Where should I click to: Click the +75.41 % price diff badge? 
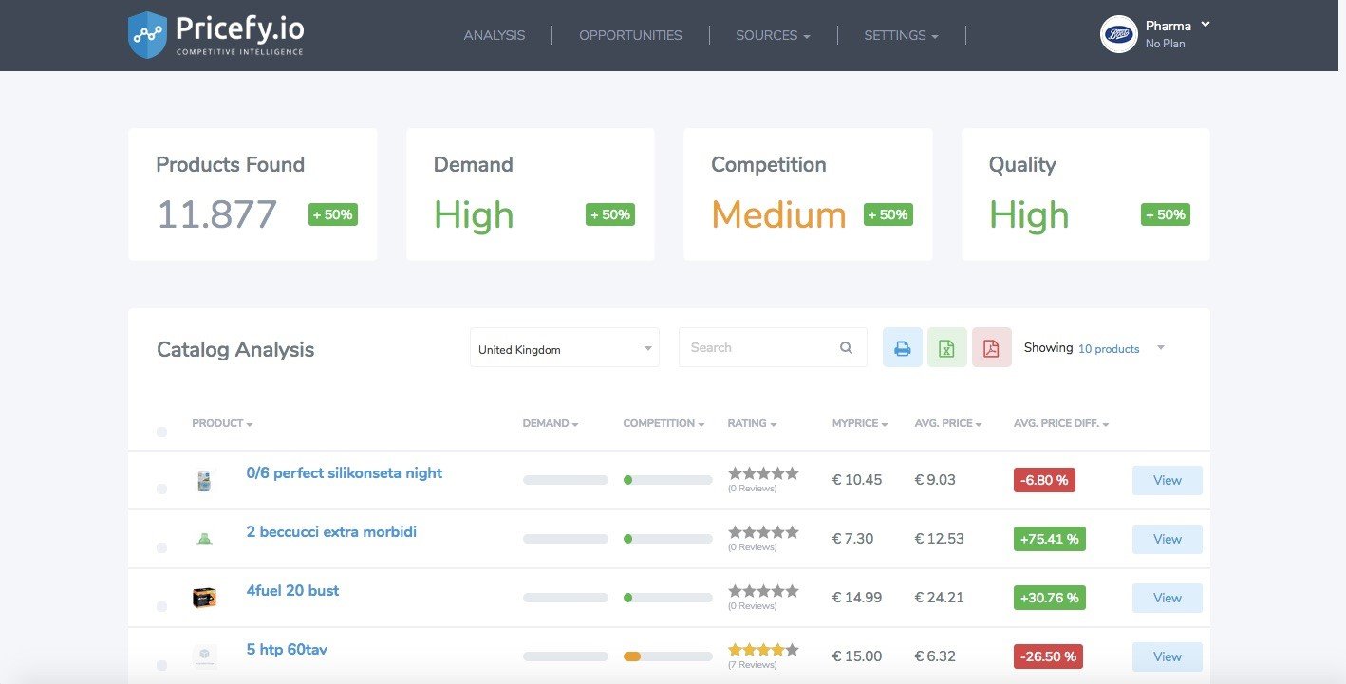pos(1049,539)
